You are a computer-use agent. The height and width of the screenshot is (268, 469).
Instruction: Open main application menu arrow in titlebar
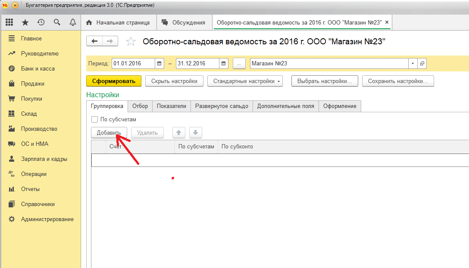15,5
